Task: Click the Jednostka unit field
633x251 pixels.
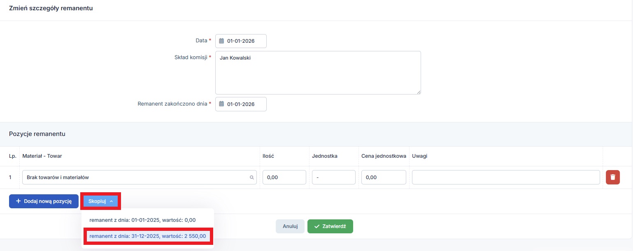Action: tap(333, 178)
